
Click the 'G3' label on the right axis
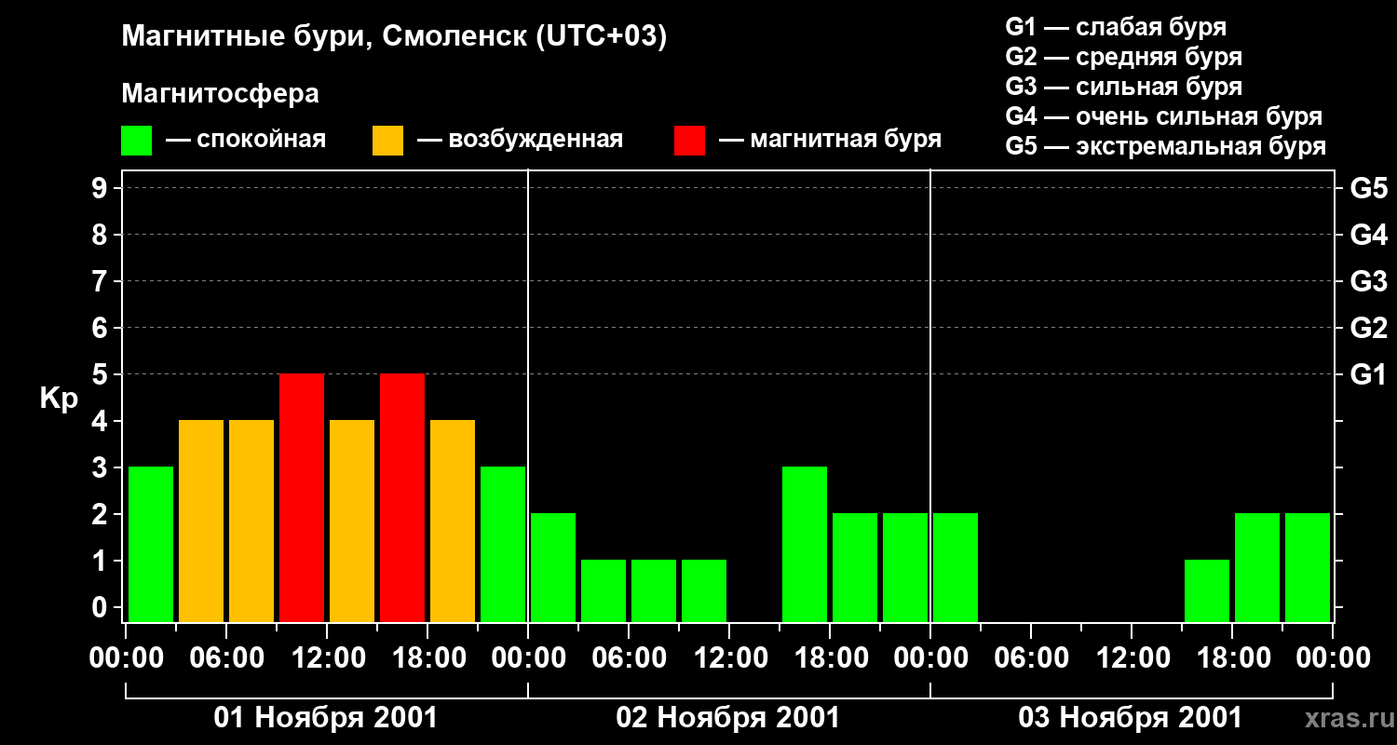click(1368, 281)
